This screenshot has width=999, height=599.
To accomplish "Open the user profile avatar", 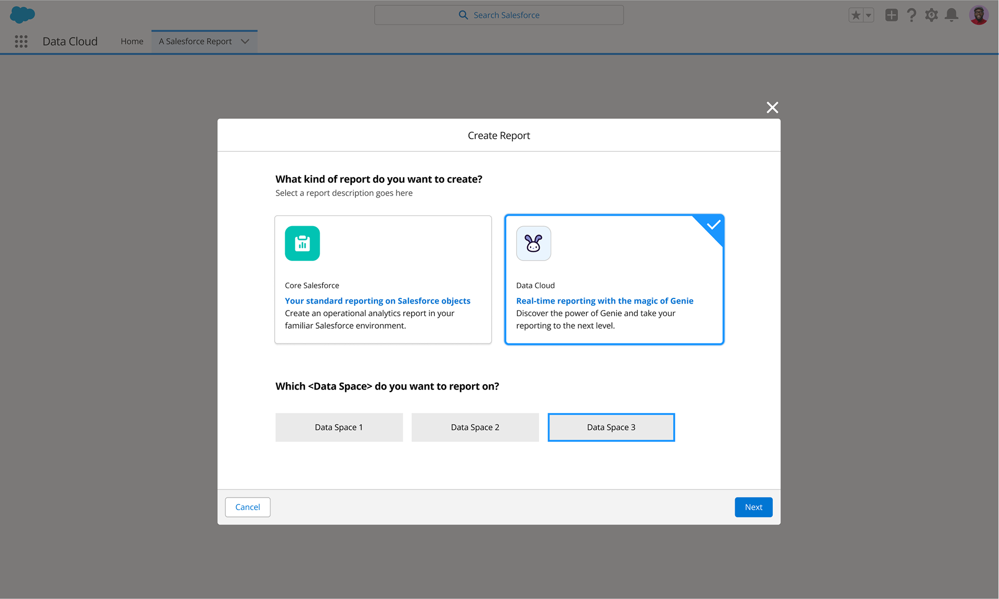I will (979, 15).
